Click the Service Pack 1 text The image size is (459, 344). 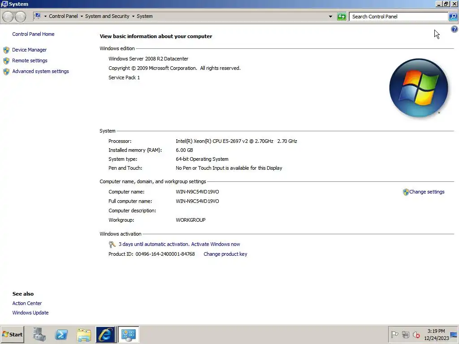tap(124, 77)
